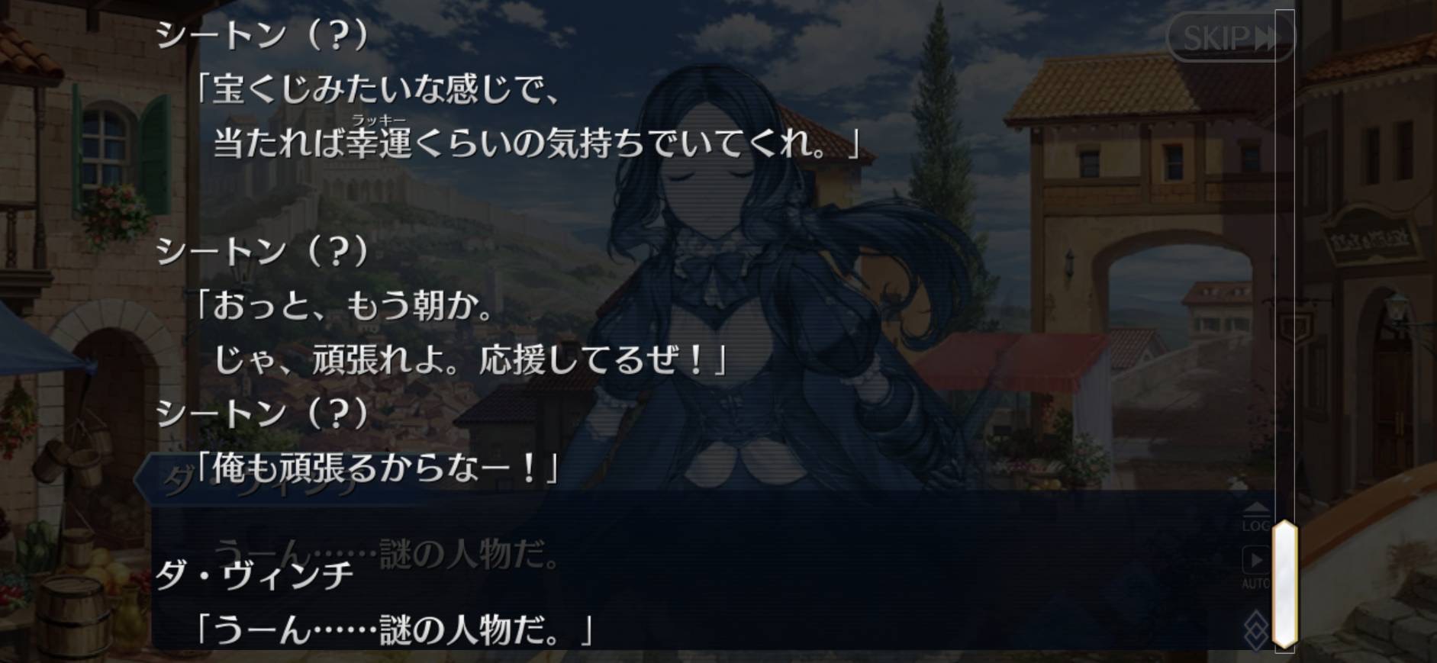
Task: Tap the dimmed dialogue box text behind the log
Action: tap(387, 555)
